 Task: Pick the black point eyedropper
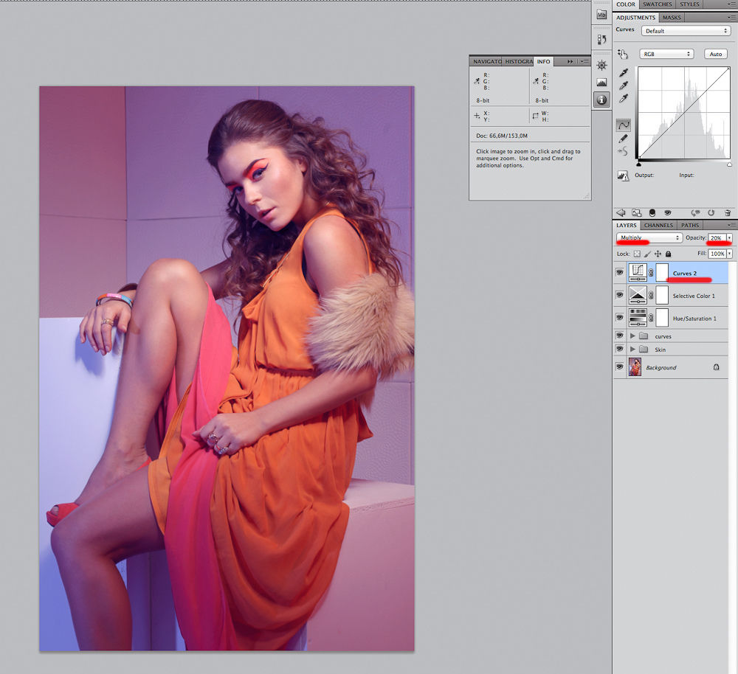624,73
